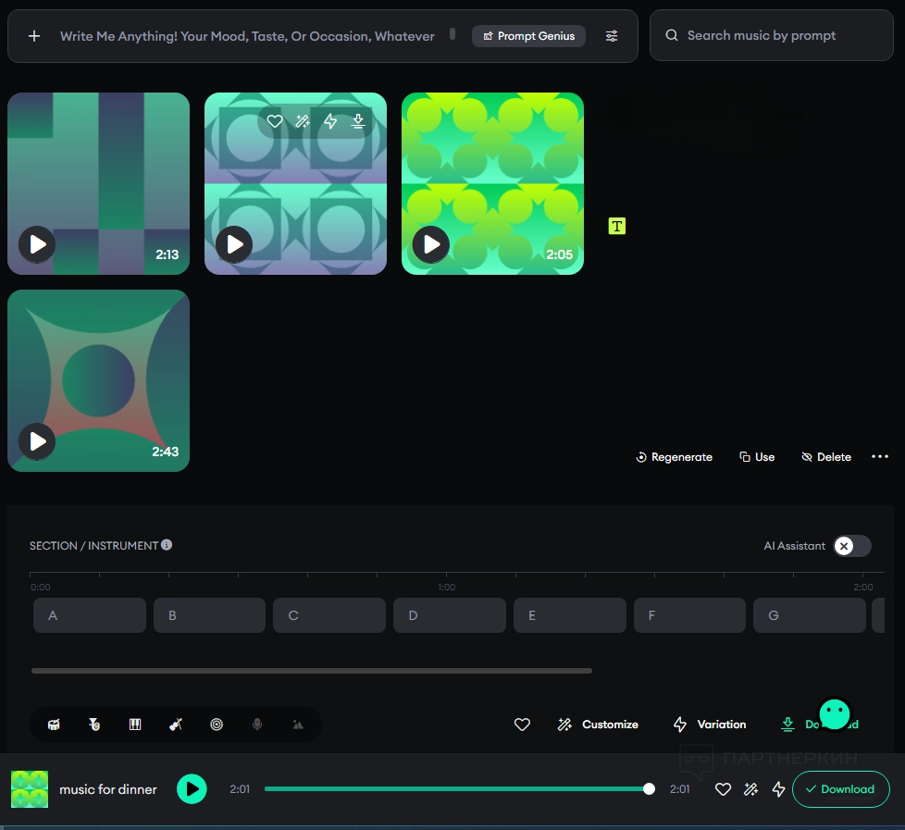Click the Search music by prompt field
Viewport: 905px width, 830px height.
[x=771, y=36]
